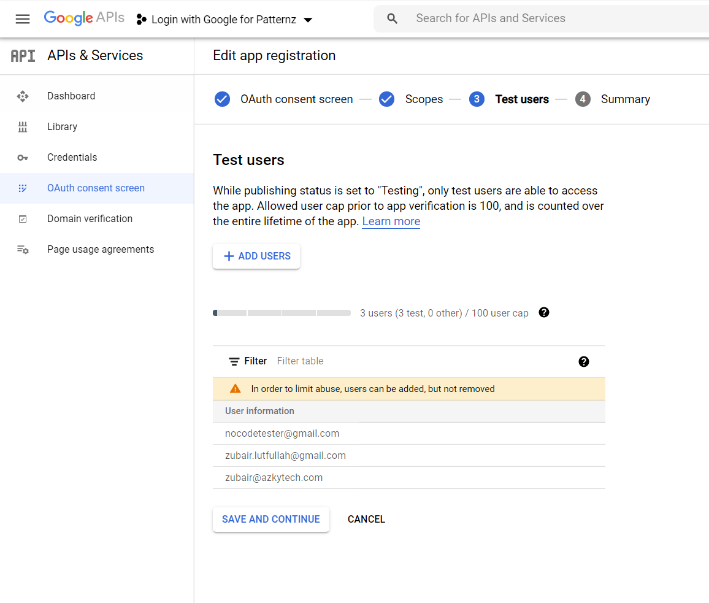Click the Library icon in sidebar
The width and height of the screenshot is (709, 603).
tap(23, 127)
